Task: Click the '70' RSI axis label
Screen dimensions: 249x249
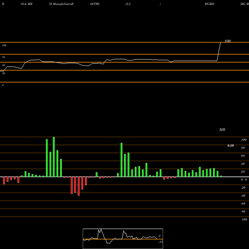Action: coord(3,57)
